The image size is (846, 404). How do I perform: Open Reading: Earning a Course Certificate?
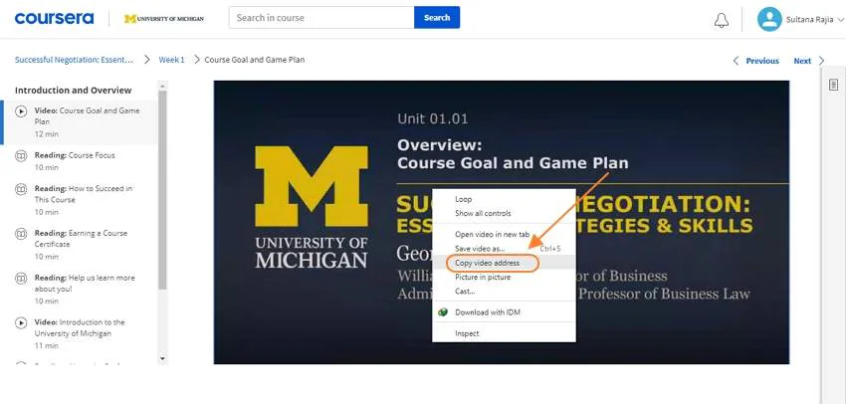click(82, 239)
